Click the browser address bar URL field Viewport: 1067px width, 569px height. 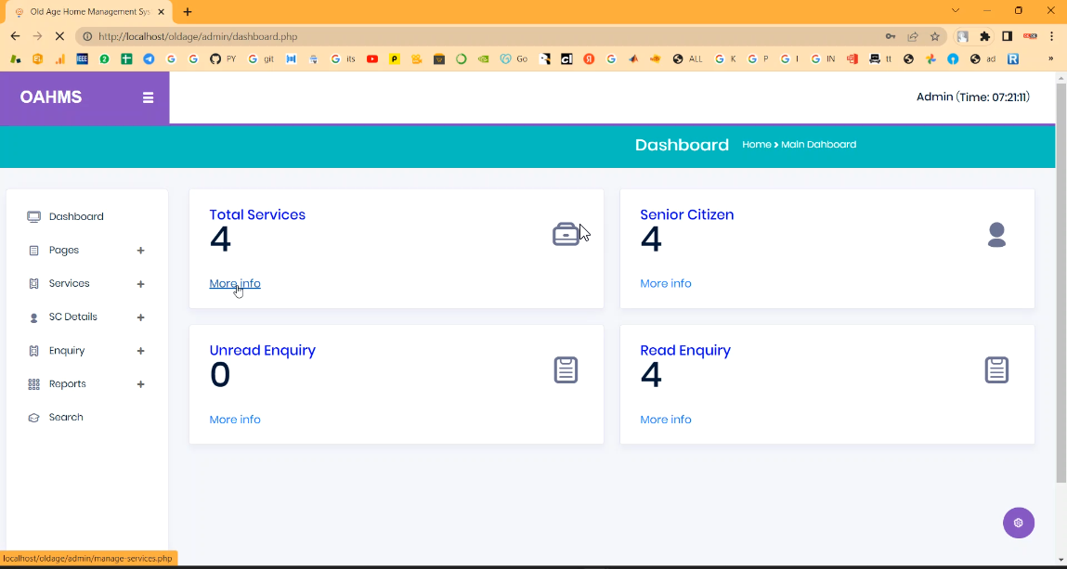point(464,36)
